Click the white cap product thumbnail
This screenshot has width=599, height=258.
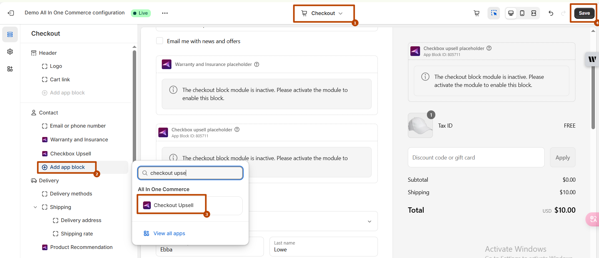[420, 126]
